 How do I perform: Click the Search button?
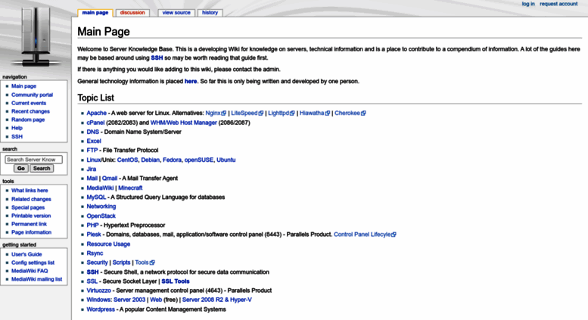point(42,169)
